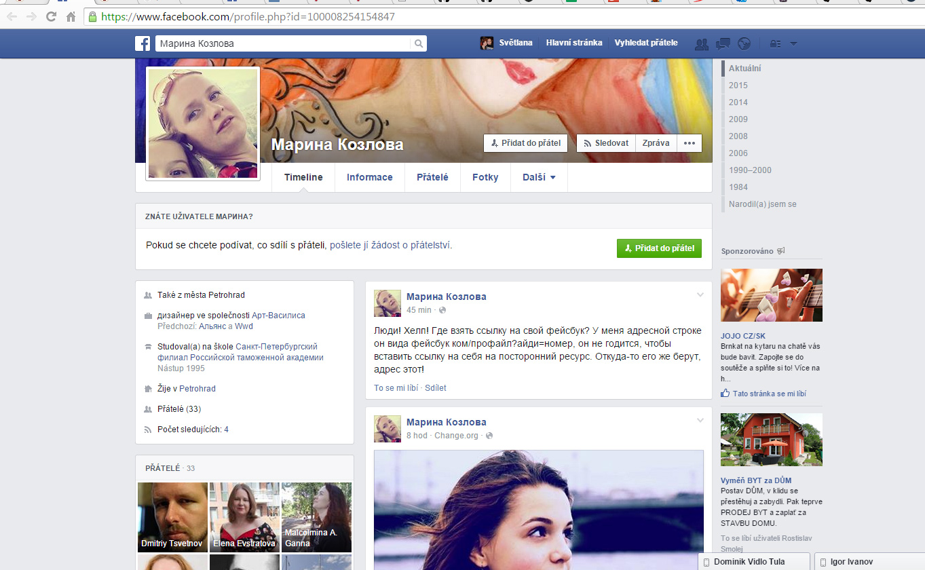Open Malcolmina A. Ganna friend thumbnail
Screen dimensions: 925x570
coord(316,517)
